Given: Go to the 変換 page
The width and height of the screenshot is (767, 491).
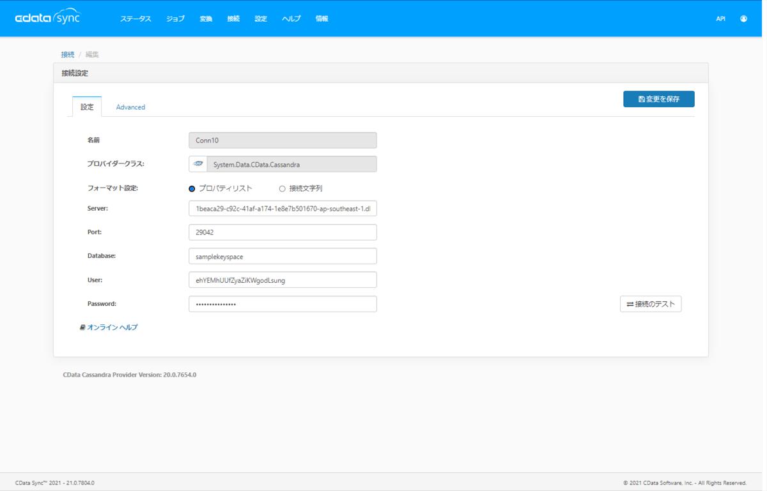Looking at the screenshot, I should (x=206, y=19).
